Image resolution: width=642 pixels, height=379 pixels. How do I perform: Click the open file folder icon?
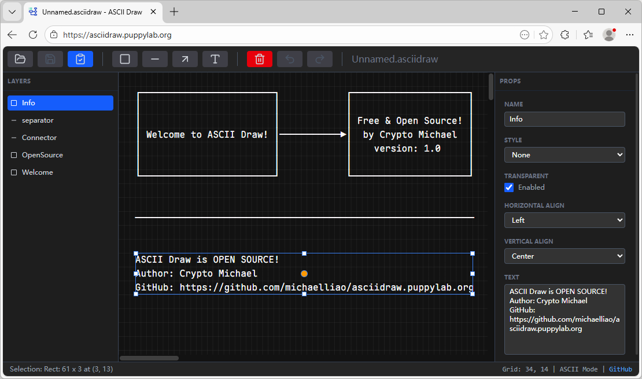point(20,59)
